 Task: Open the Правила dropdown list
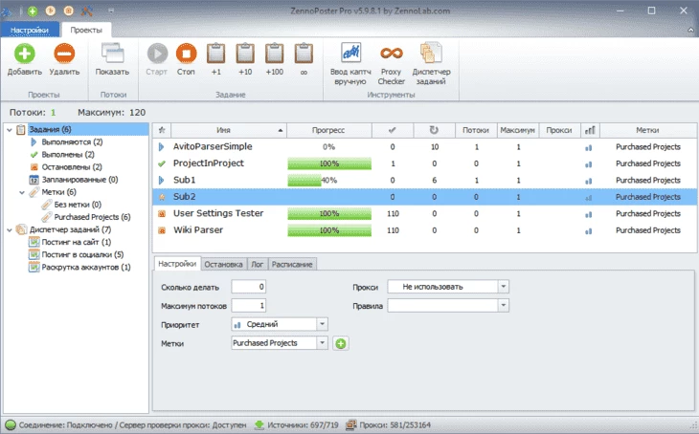[x=504, y=305]
